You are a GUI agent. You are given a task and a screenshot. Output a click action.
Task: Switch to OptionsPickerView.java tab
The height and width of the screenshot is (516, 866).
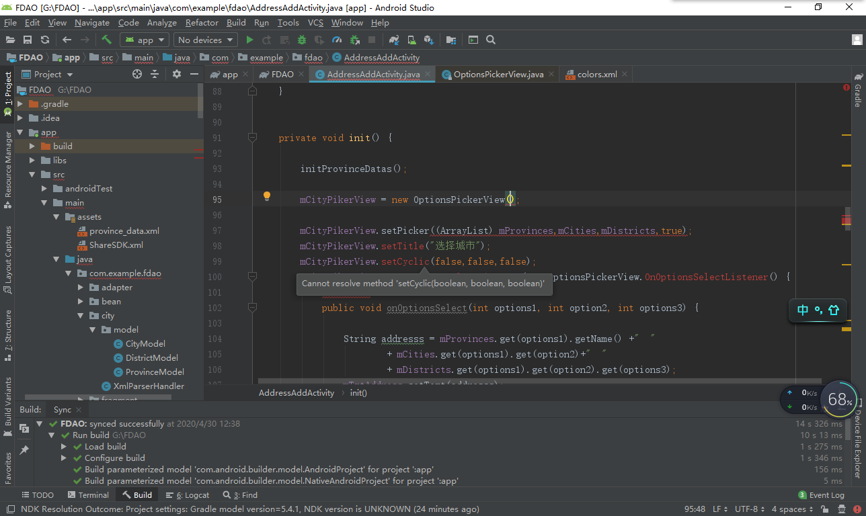[x=498, y=74]
